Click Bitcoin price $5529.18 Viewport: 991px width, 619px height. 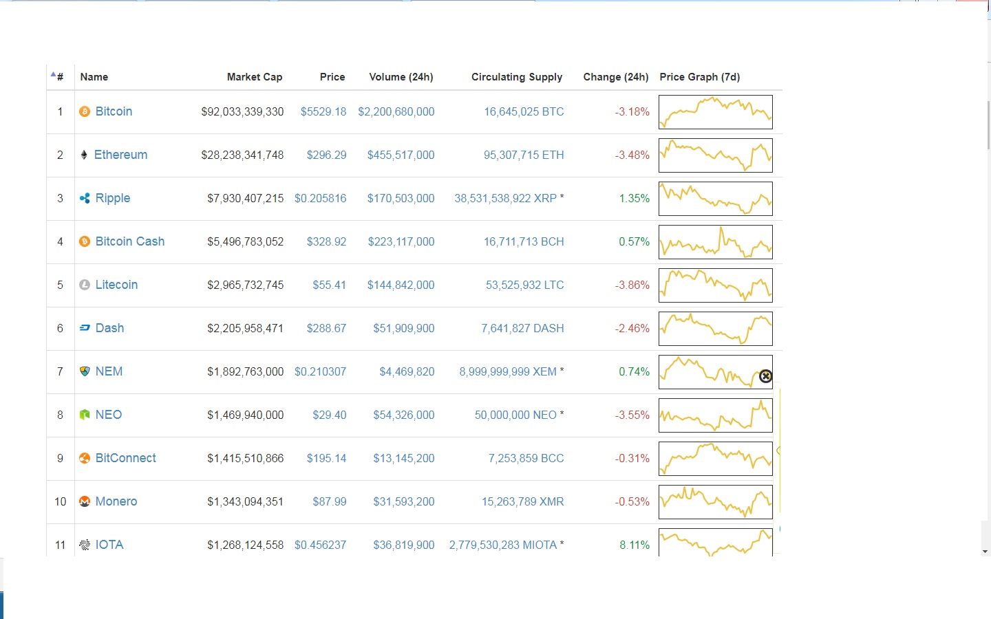[323, 111]
